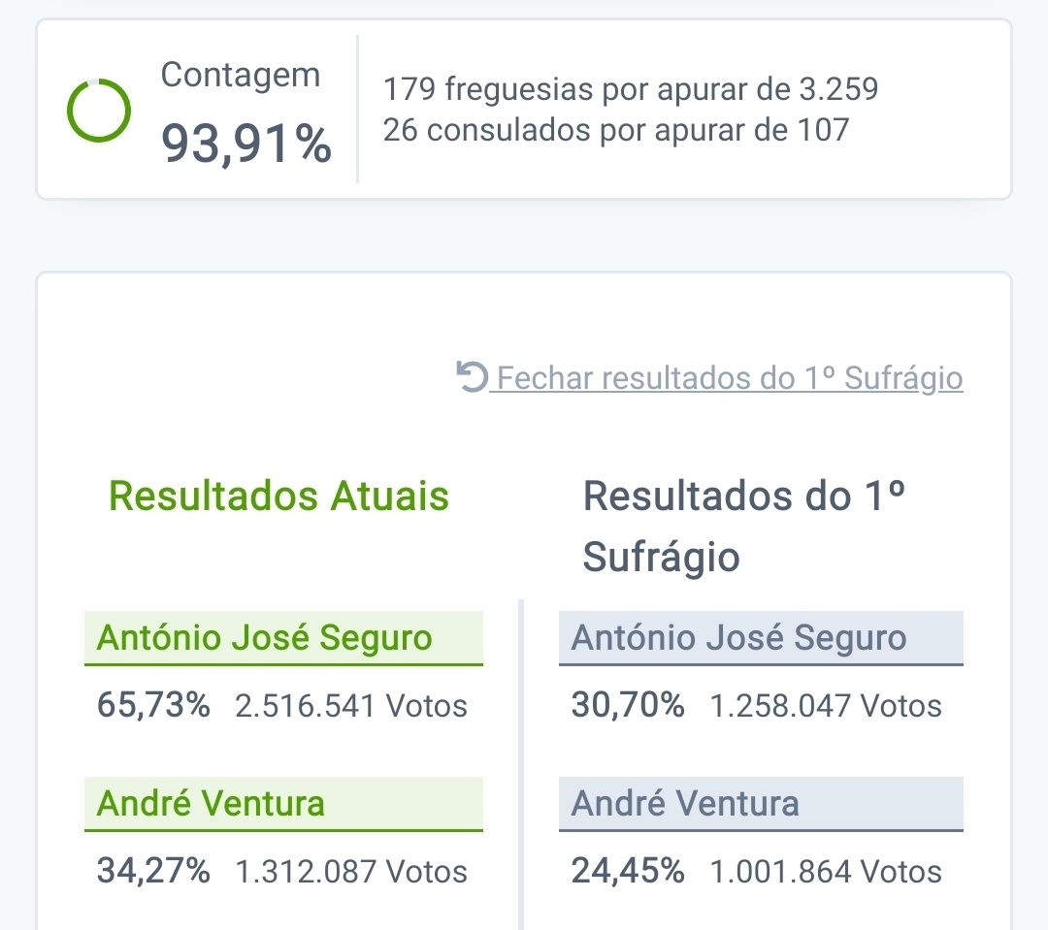Click the circular arrow icon beside Fechar resultados
This screenshot has width=1048, height=930.
(x=472, y=376)
